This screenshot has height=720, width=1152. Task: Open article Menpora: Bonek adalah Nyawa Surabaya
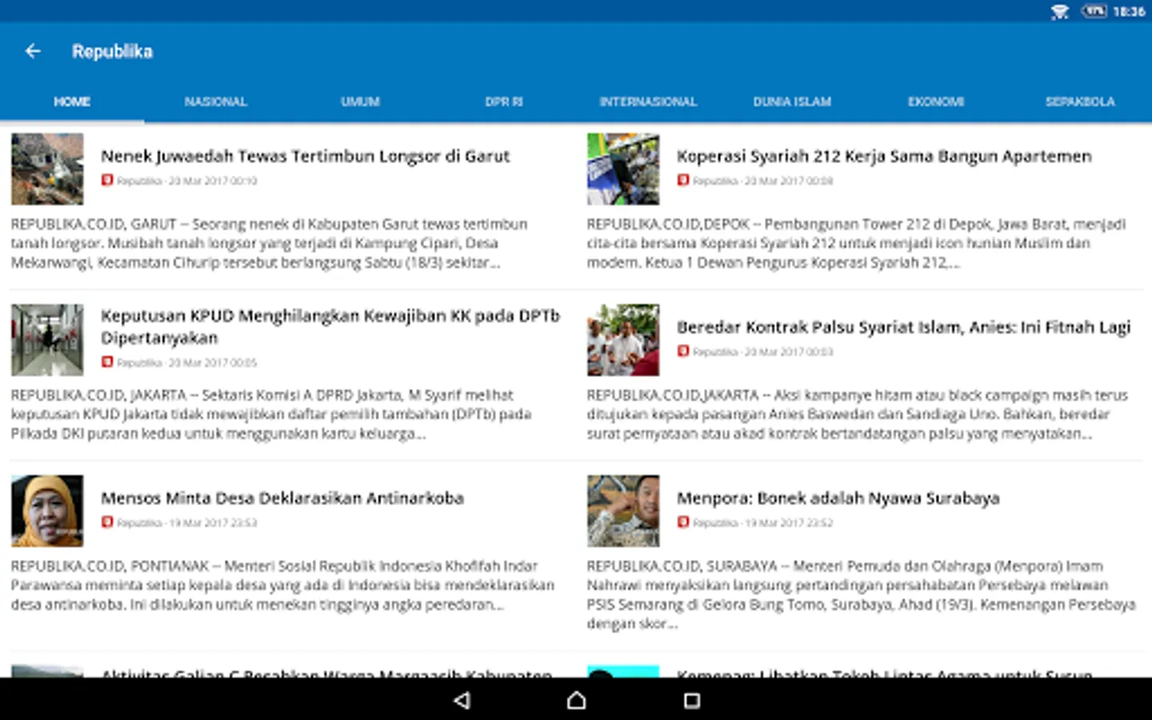[838, 498]
